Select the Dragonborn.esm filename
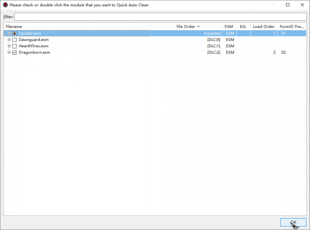This screenshot has height=230, width=310. (34, 52)
